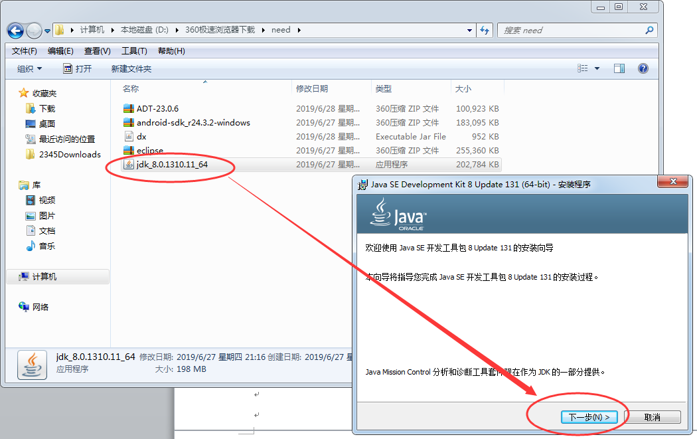
Task: Click the large Java icon in details pane
Action: 32,365
